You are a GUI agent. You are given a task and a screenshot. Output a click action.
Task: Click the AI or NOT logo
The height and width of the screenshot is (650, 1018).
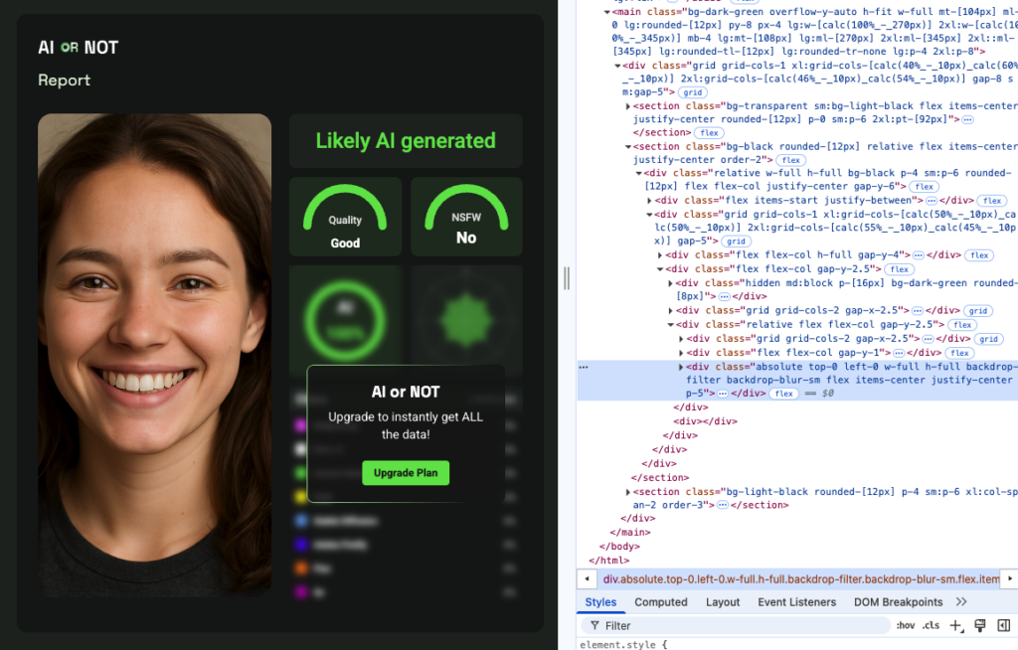coord(78,47)
